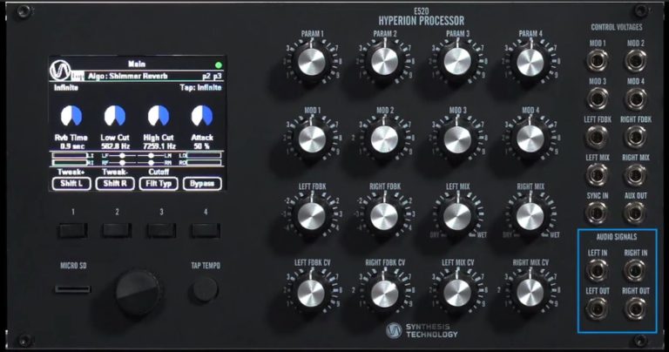Click the TAP TEMPO button
Screen dimensions: 669x352
205,289
